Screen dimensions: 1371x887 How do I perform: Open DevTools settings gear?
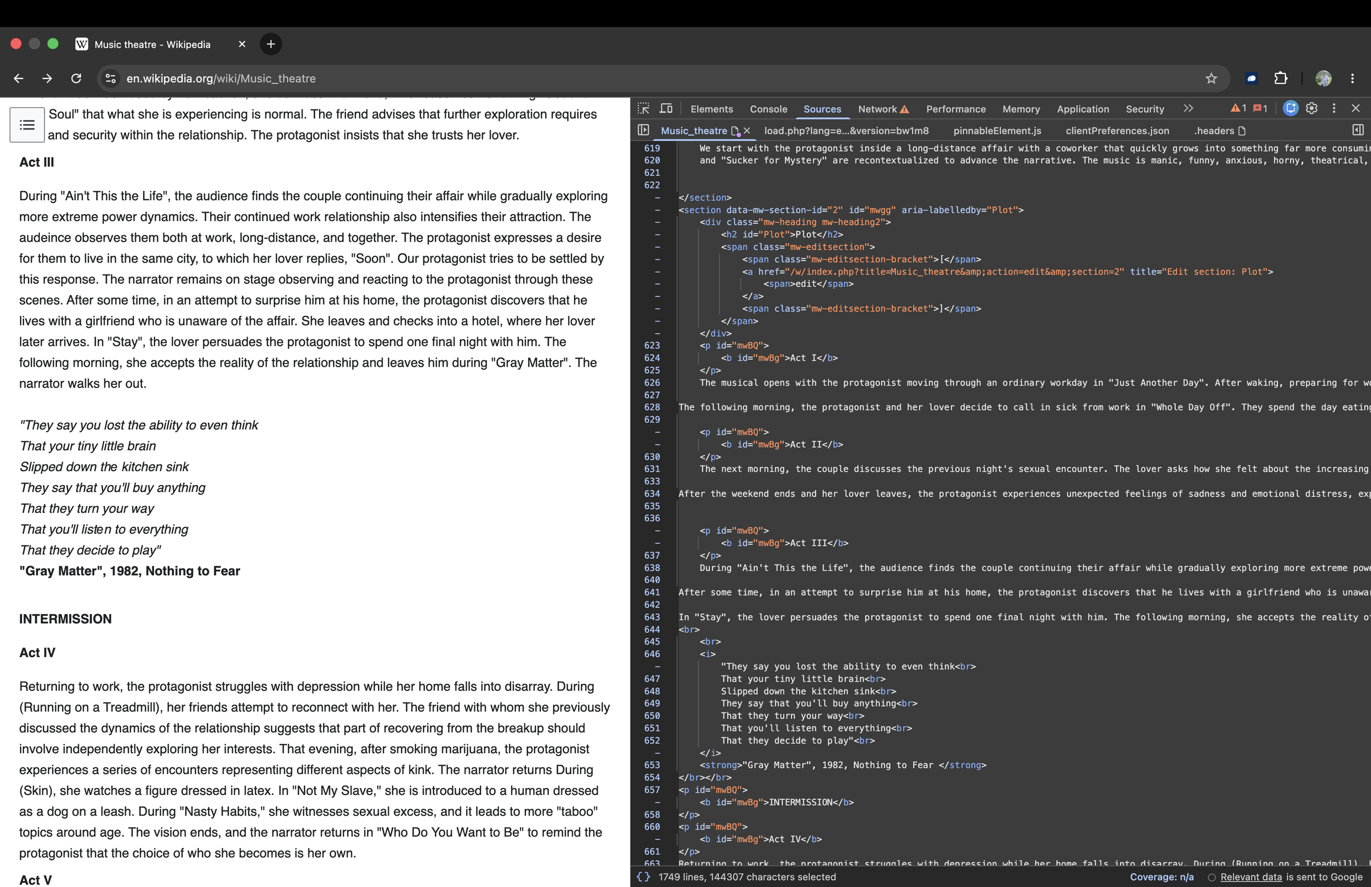[x=1312, y=109]
